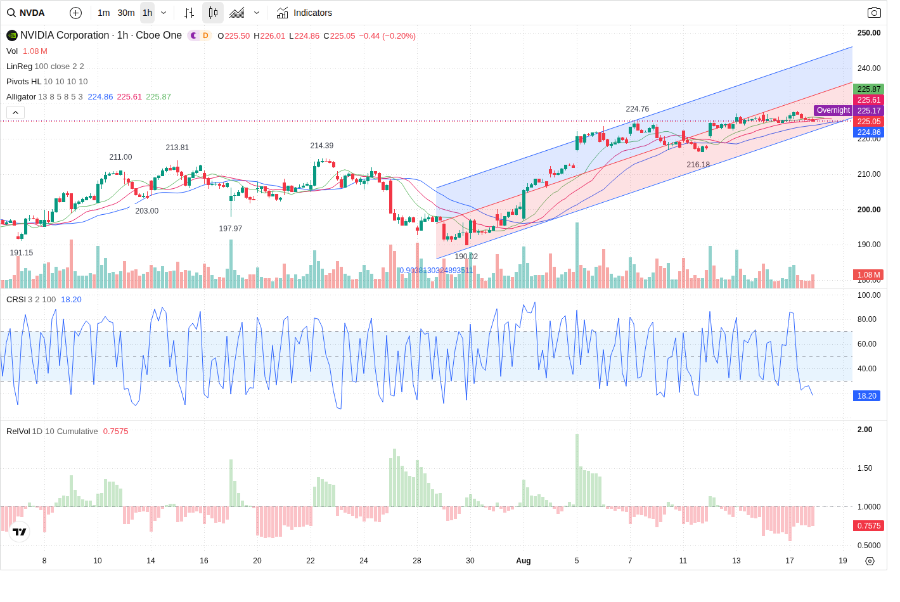Click the delayed data D badge
The image size is (900, 602).
(x=205, y=35)
